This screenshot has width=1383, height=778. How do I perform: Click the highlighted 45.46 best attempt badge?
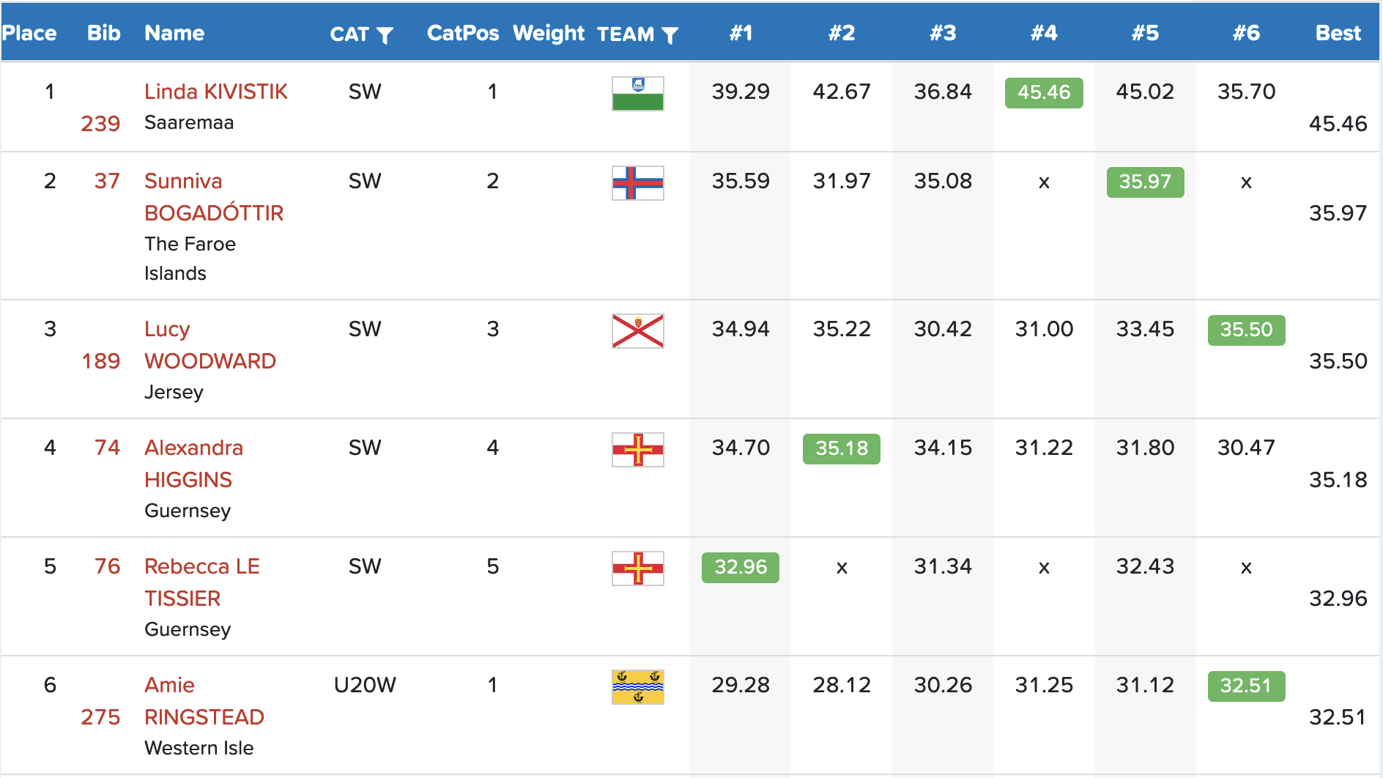(1043, 92)
